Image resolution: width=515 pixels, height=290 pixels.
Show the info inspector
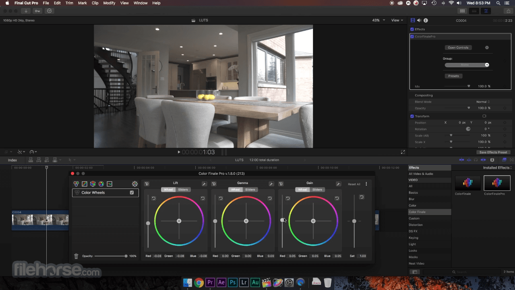[426, 21]
